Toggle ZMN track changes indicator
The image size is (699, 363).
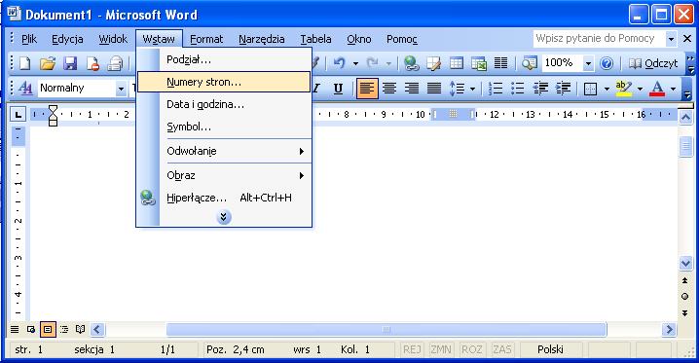pyautogui.click(x=441, y=349)
